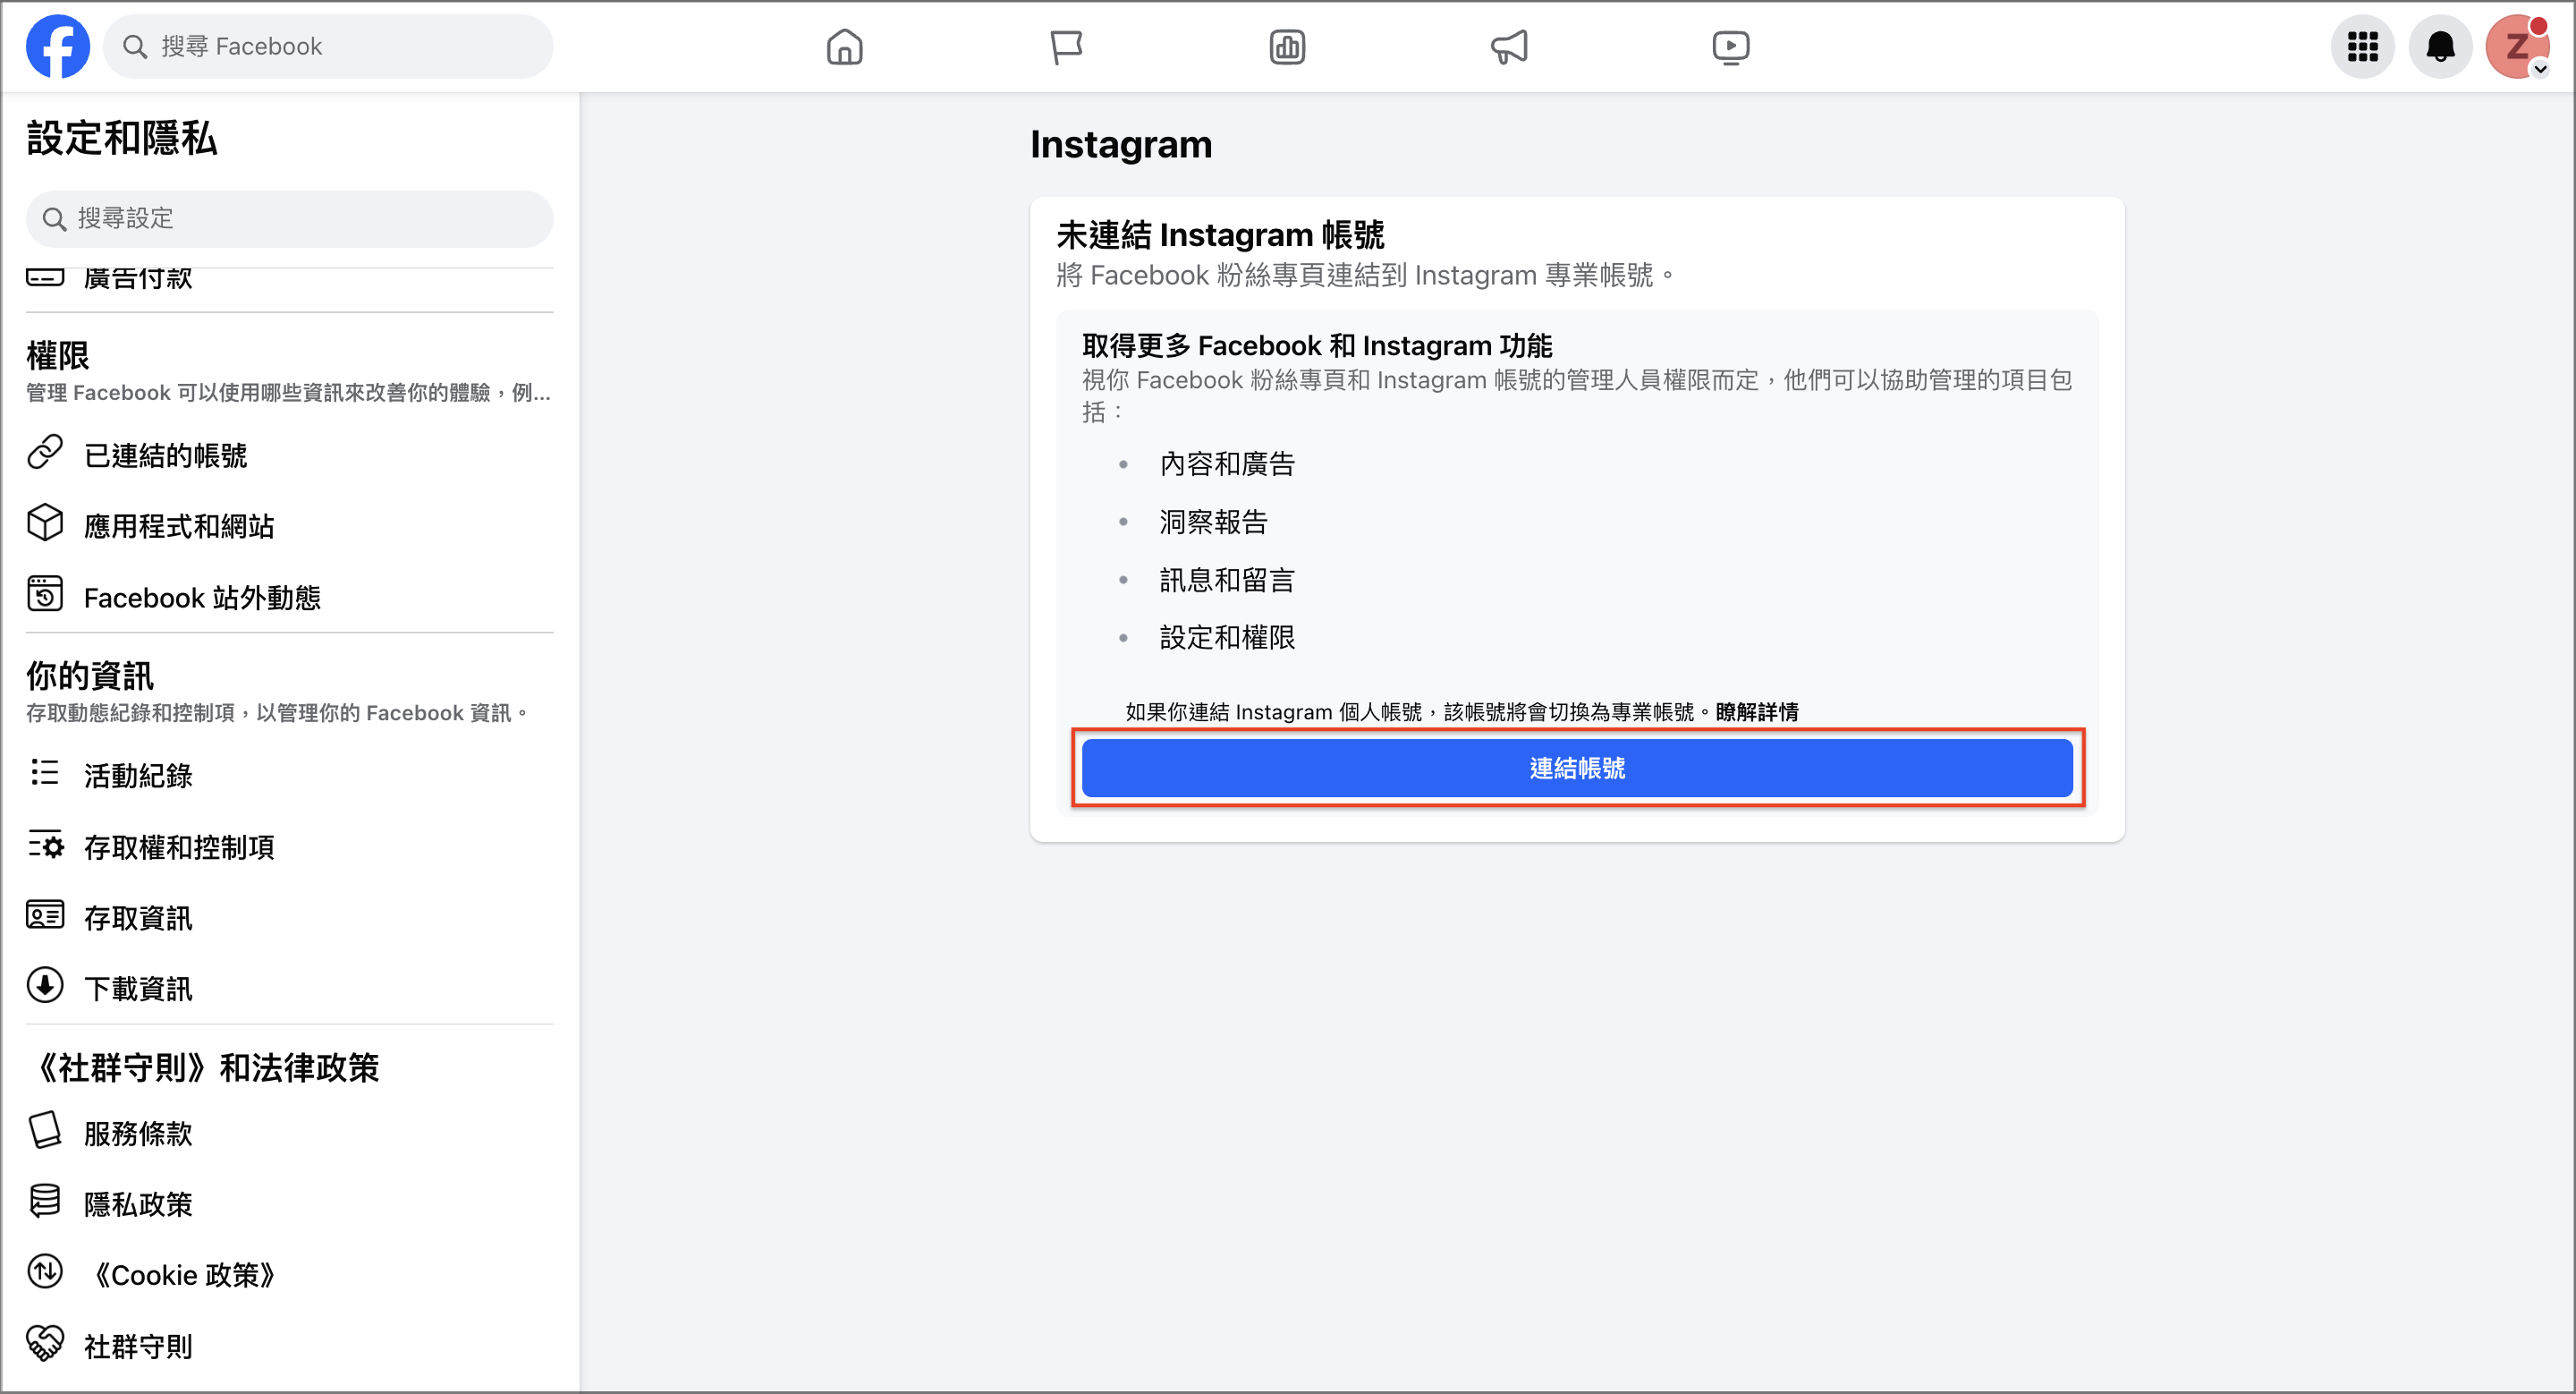The width and height of the screenshot is (2576, 1394).
Task: Open the Home tab icon
Action: tap(844, 46)
